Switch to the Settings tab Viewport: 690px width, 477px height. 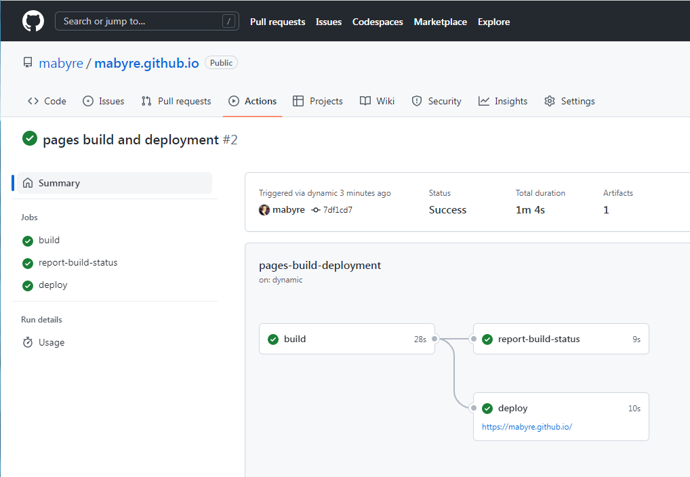569,101
